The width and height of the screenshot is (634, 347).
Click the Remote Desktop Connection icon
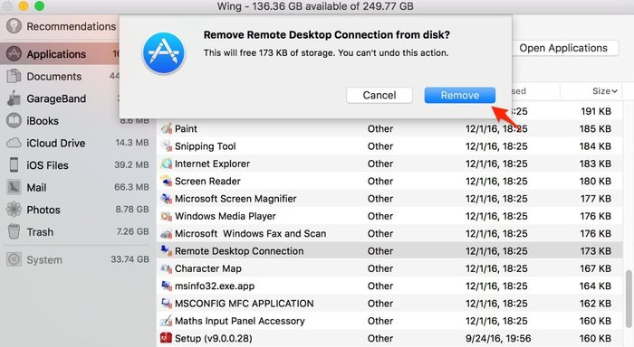166,251
